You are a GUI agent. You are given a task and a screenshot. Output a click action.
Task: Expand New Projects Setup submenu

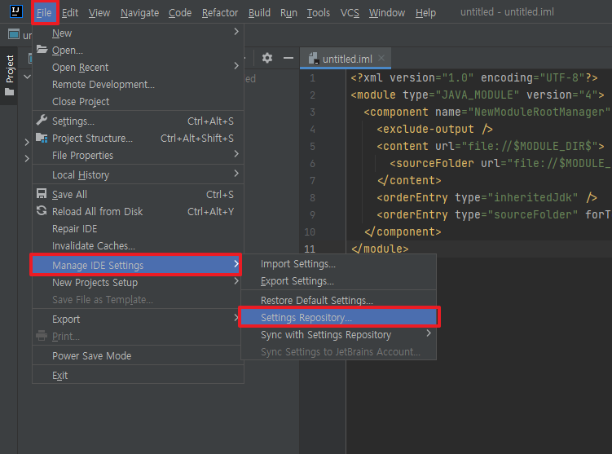pyautogui.click(x=236, y=281)
